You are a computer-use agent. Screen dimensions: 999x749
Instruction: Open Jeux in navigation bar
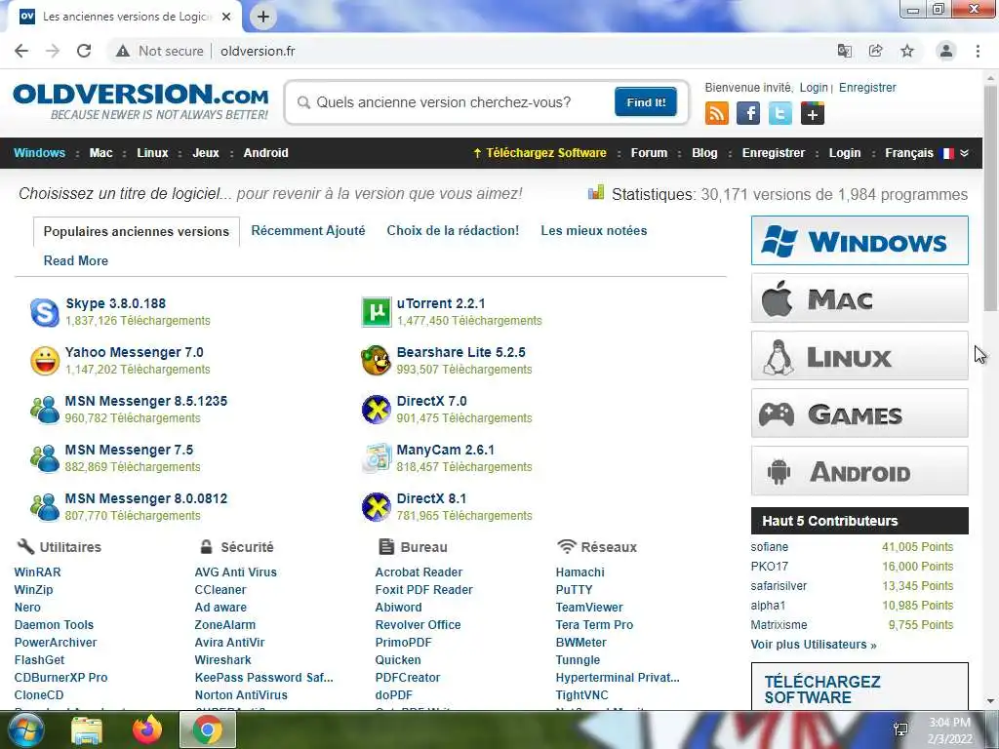point(206,153)
